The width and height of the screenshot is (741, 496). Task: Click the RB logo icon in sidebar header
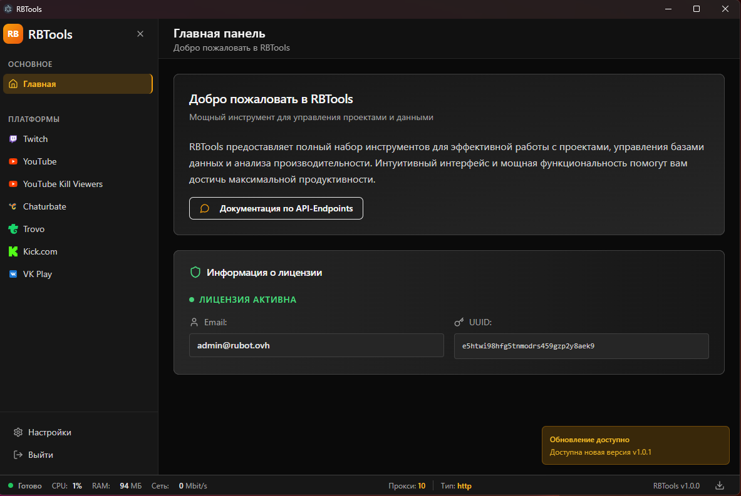(x=13, y=34)
